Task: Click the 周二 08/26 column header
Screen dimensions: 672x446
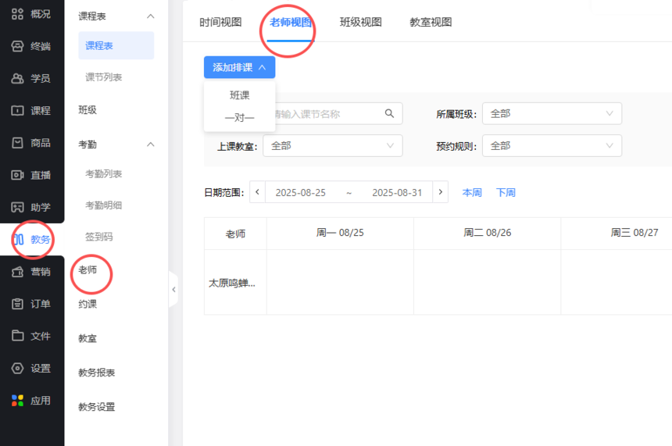Action: [x=488, y=233]
